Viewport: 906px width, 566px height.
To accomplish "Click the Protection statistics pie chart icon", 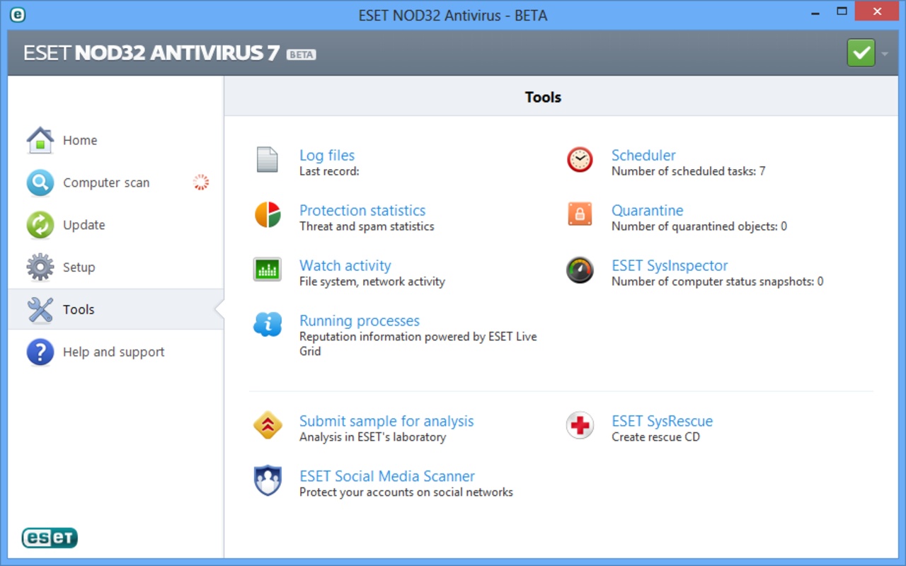I will (x=268, y=214).
